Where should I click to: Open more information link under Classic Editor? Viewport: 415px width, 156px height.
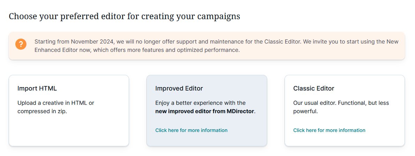coord(329,130)
